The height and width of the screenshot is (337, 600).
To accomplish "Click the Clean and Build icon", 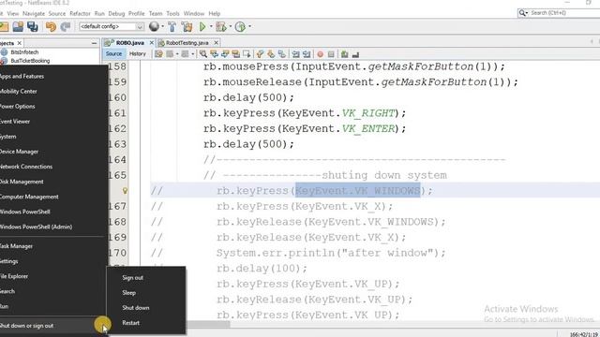I will click(187, 26).
